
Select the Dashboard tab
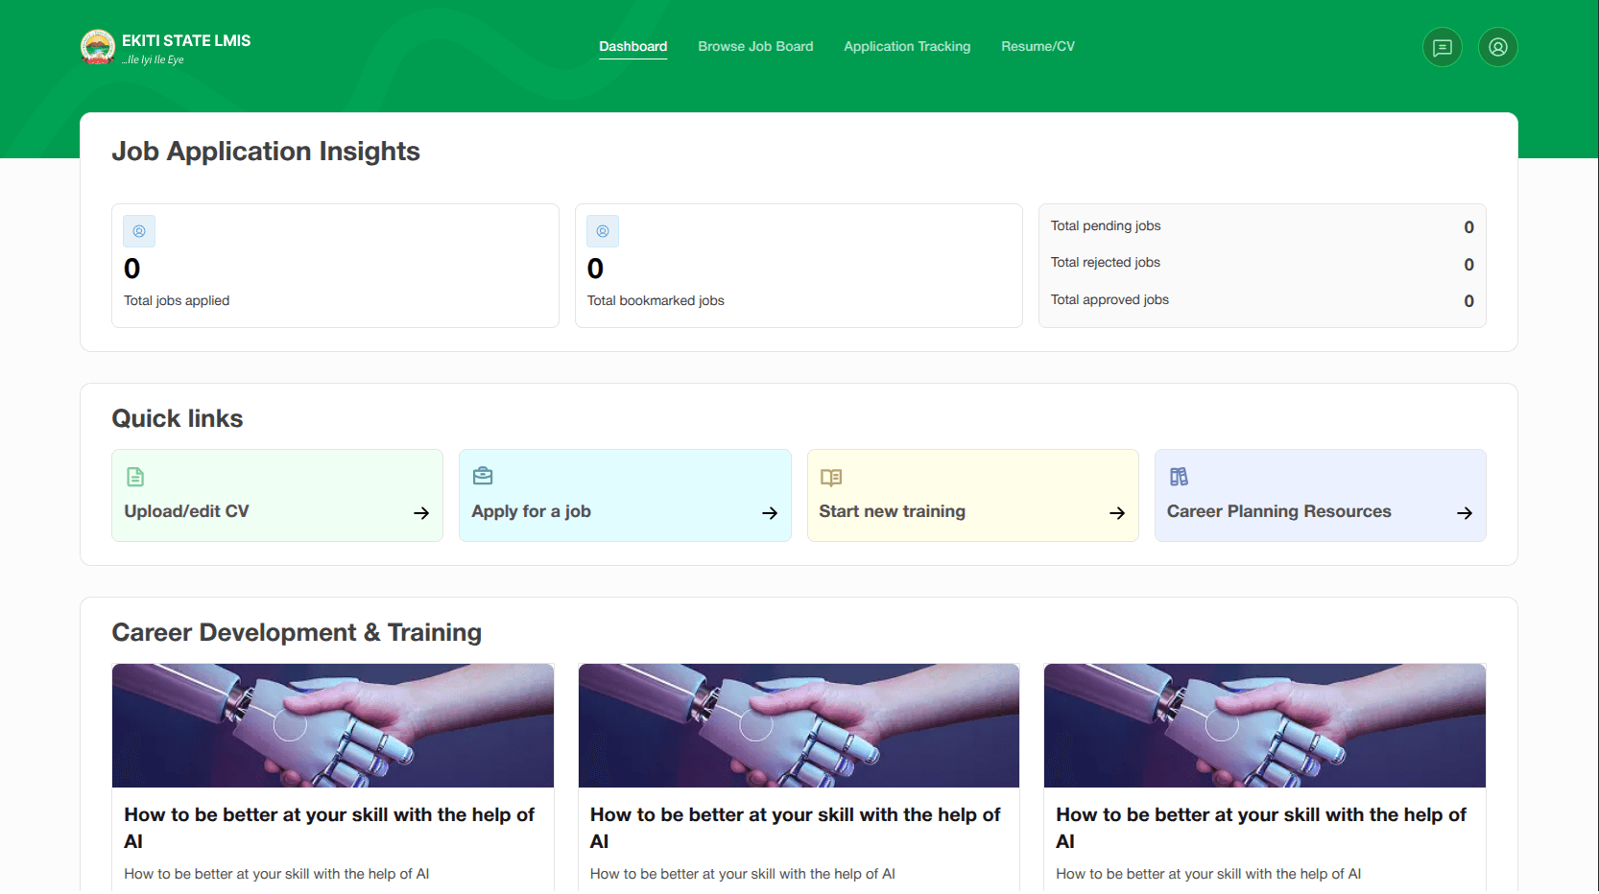pos(633,46)
